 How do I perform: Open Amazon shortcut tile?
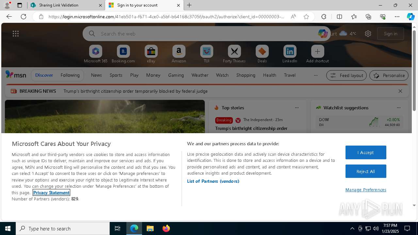click(179, 54)
